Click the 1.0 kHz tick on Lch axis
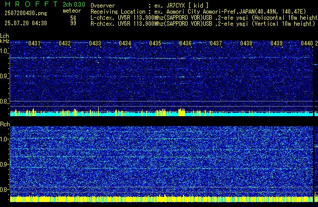 click(x=4, y=51)
